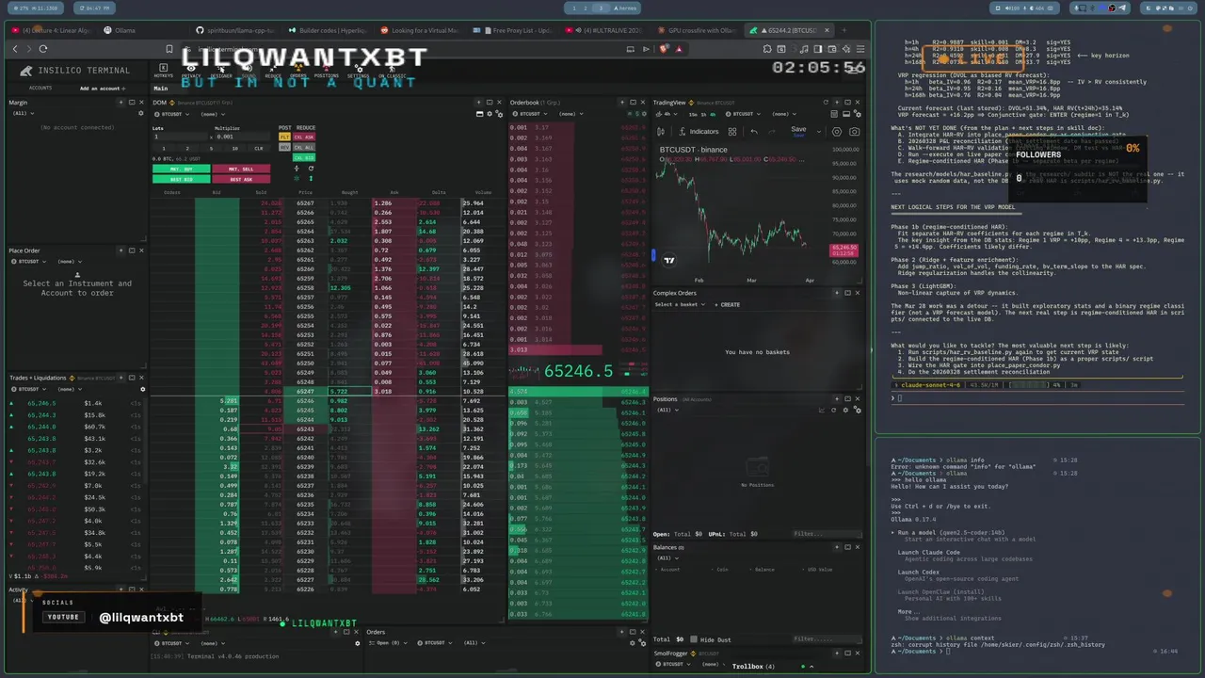Screen dimensions: 1205x678
Task: Select 15m timeframe in TradingView
Action: 693,114
